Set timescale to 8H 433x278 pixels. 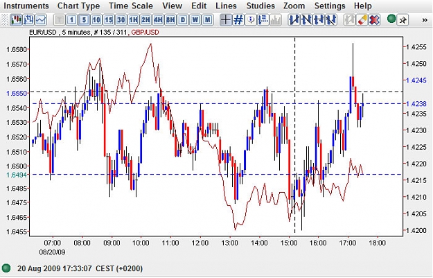coord(170,20)
